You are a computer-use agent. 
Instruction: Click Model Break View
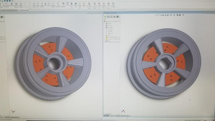[80, 6]
